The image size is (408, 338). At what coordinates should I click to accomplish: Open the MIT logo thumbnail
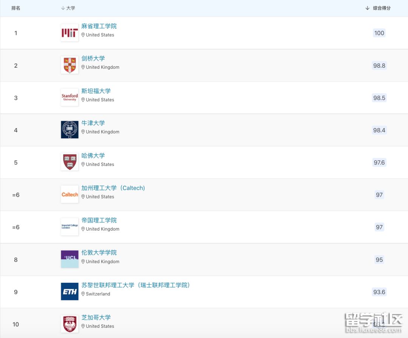pyautogui.click(x=70, y=33)
